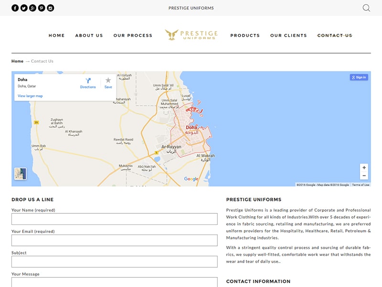
Task: Open the Contact Us menu item
Action: tap(335, 35)
